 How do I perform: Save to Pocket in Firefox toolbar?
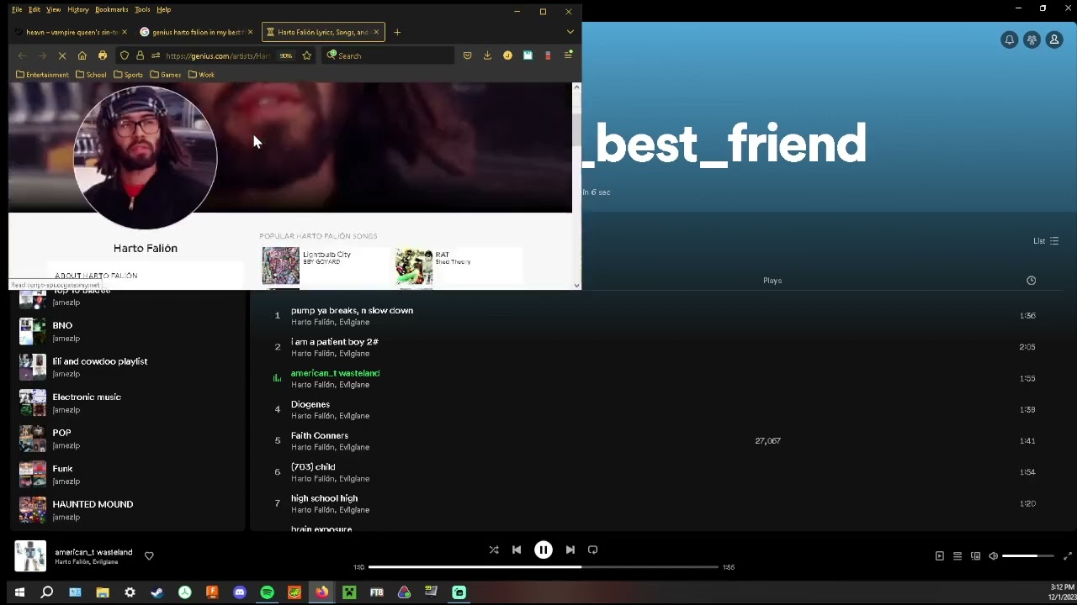click(467, 55)
